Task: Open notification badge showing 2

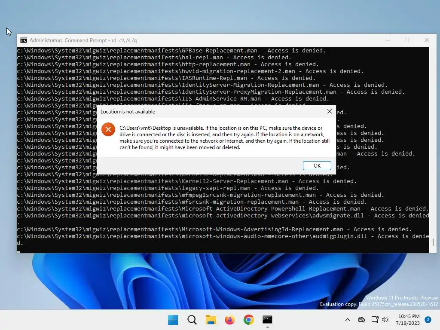Action: (428, 320)
